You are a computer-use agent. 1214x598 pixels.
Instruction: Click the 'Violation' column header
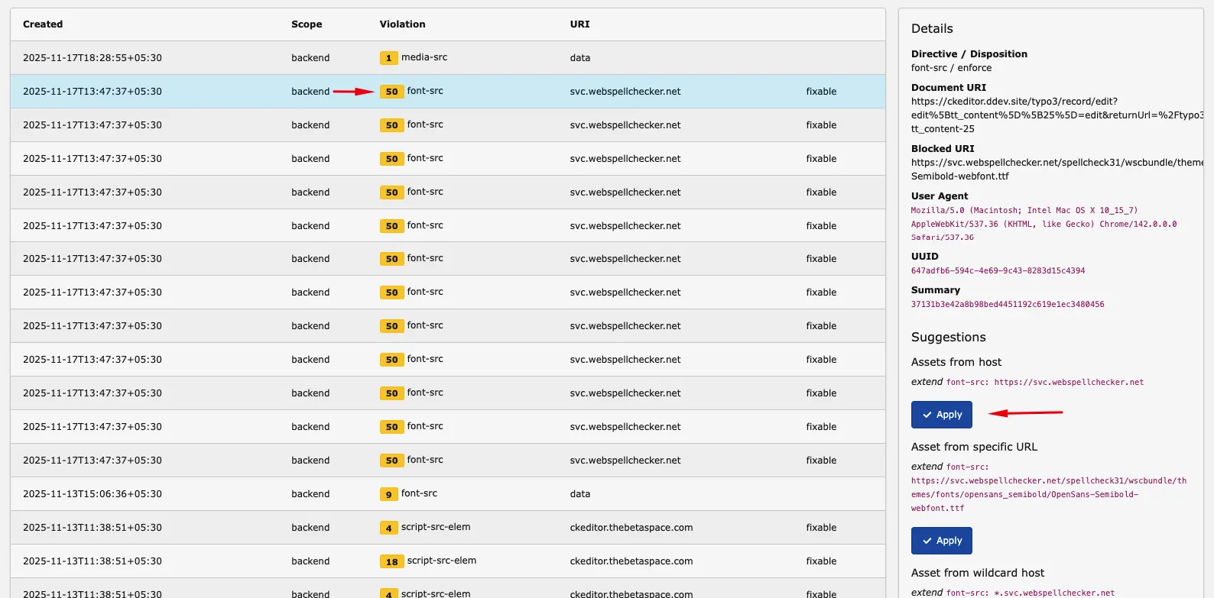(x=402, y=24)
